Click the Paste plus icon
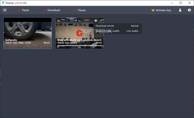This screenshot has height=118, width=194. coord(19,10)
